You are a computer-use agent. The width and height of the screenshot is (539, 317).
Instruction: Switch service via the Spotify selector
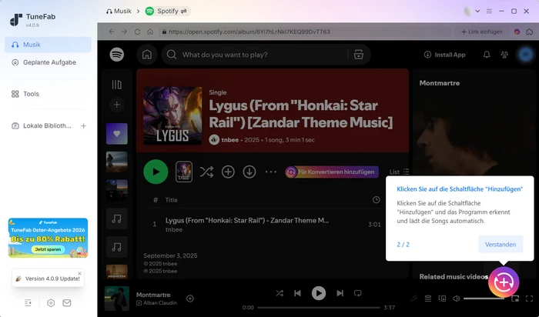click(x=168, y=11)
